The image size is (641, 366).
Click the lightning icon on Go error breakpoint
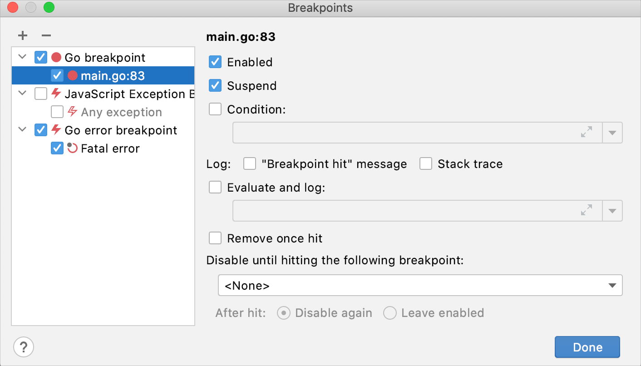pos(56,130)
